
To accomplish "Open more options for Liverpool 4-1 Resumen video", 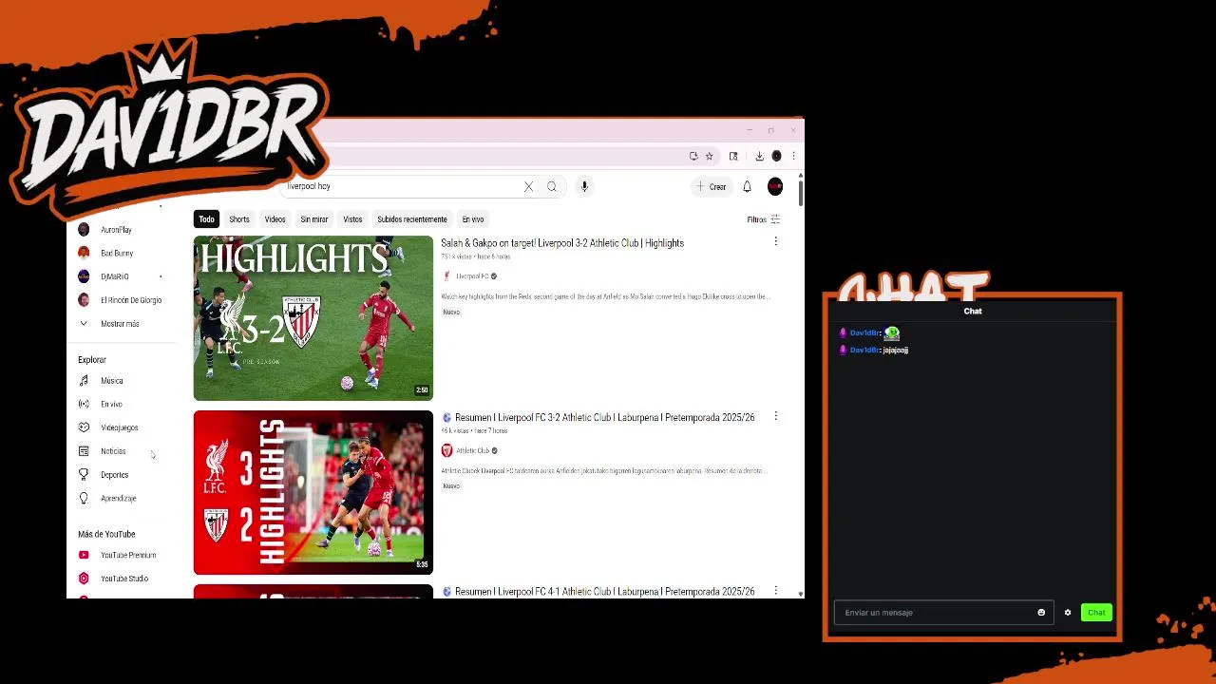I will pyautogui.click(x=775, y=591).
